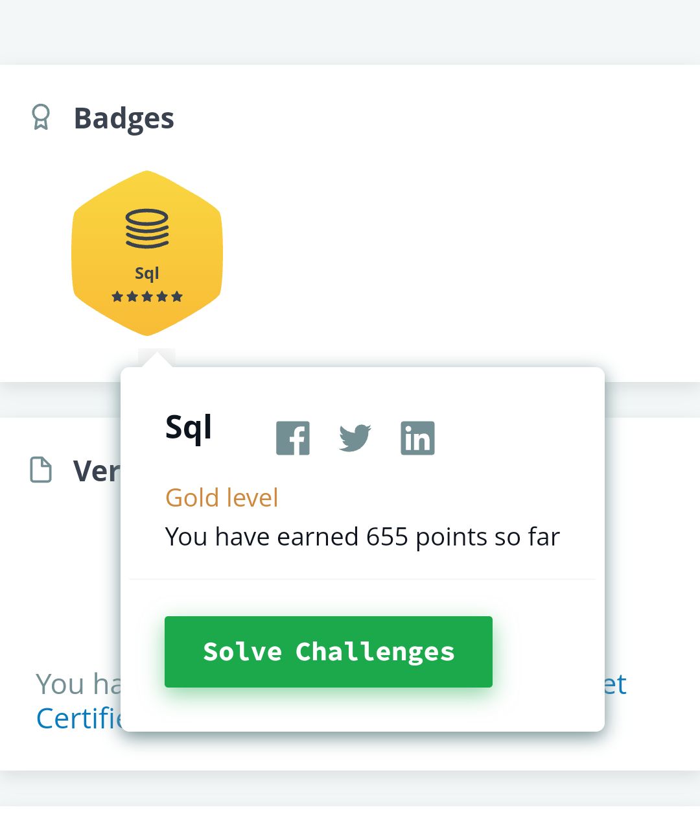Click the yellow hexagon badge's lower edge
Viewport: 700px width, 827px height.
click(x=147, y=328)
